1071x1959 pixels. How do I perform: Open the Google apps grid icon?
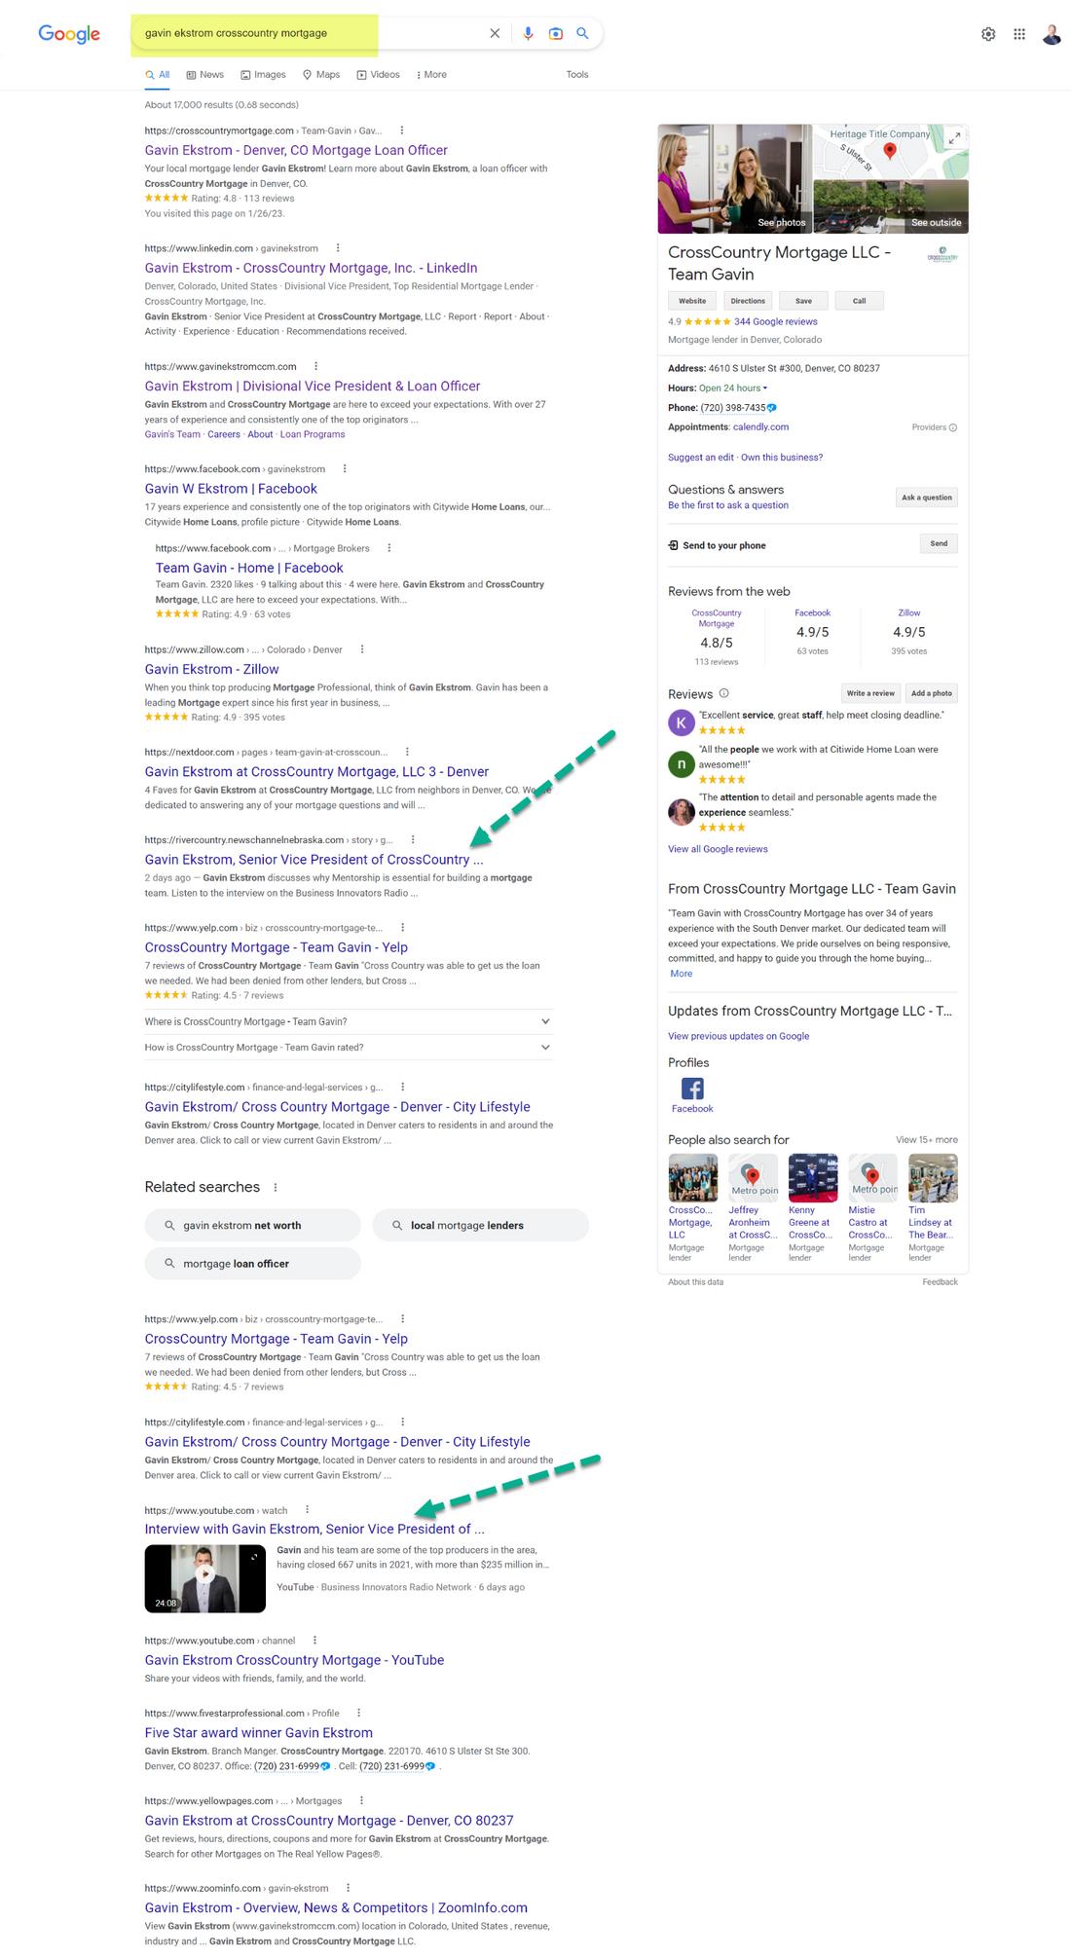coord(1019,34)
